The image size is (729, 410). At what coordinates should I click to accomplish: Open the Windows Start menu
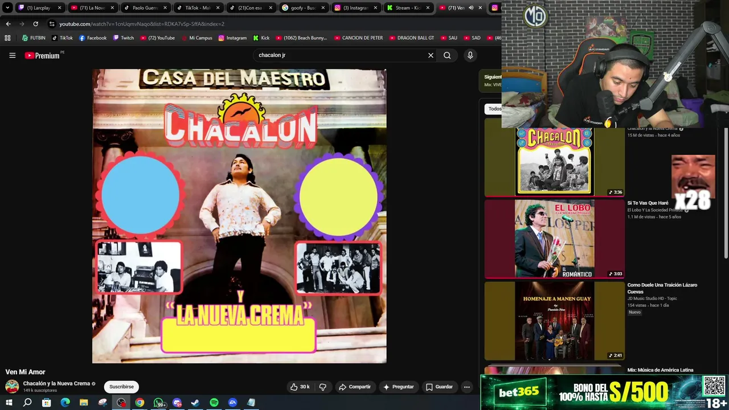[x=9, y=403]
